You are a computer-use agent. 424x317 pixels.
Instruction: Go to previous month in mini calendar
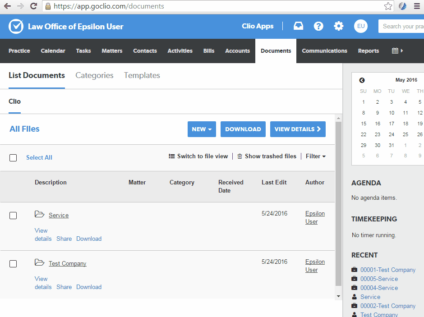[x=362, y=80]
